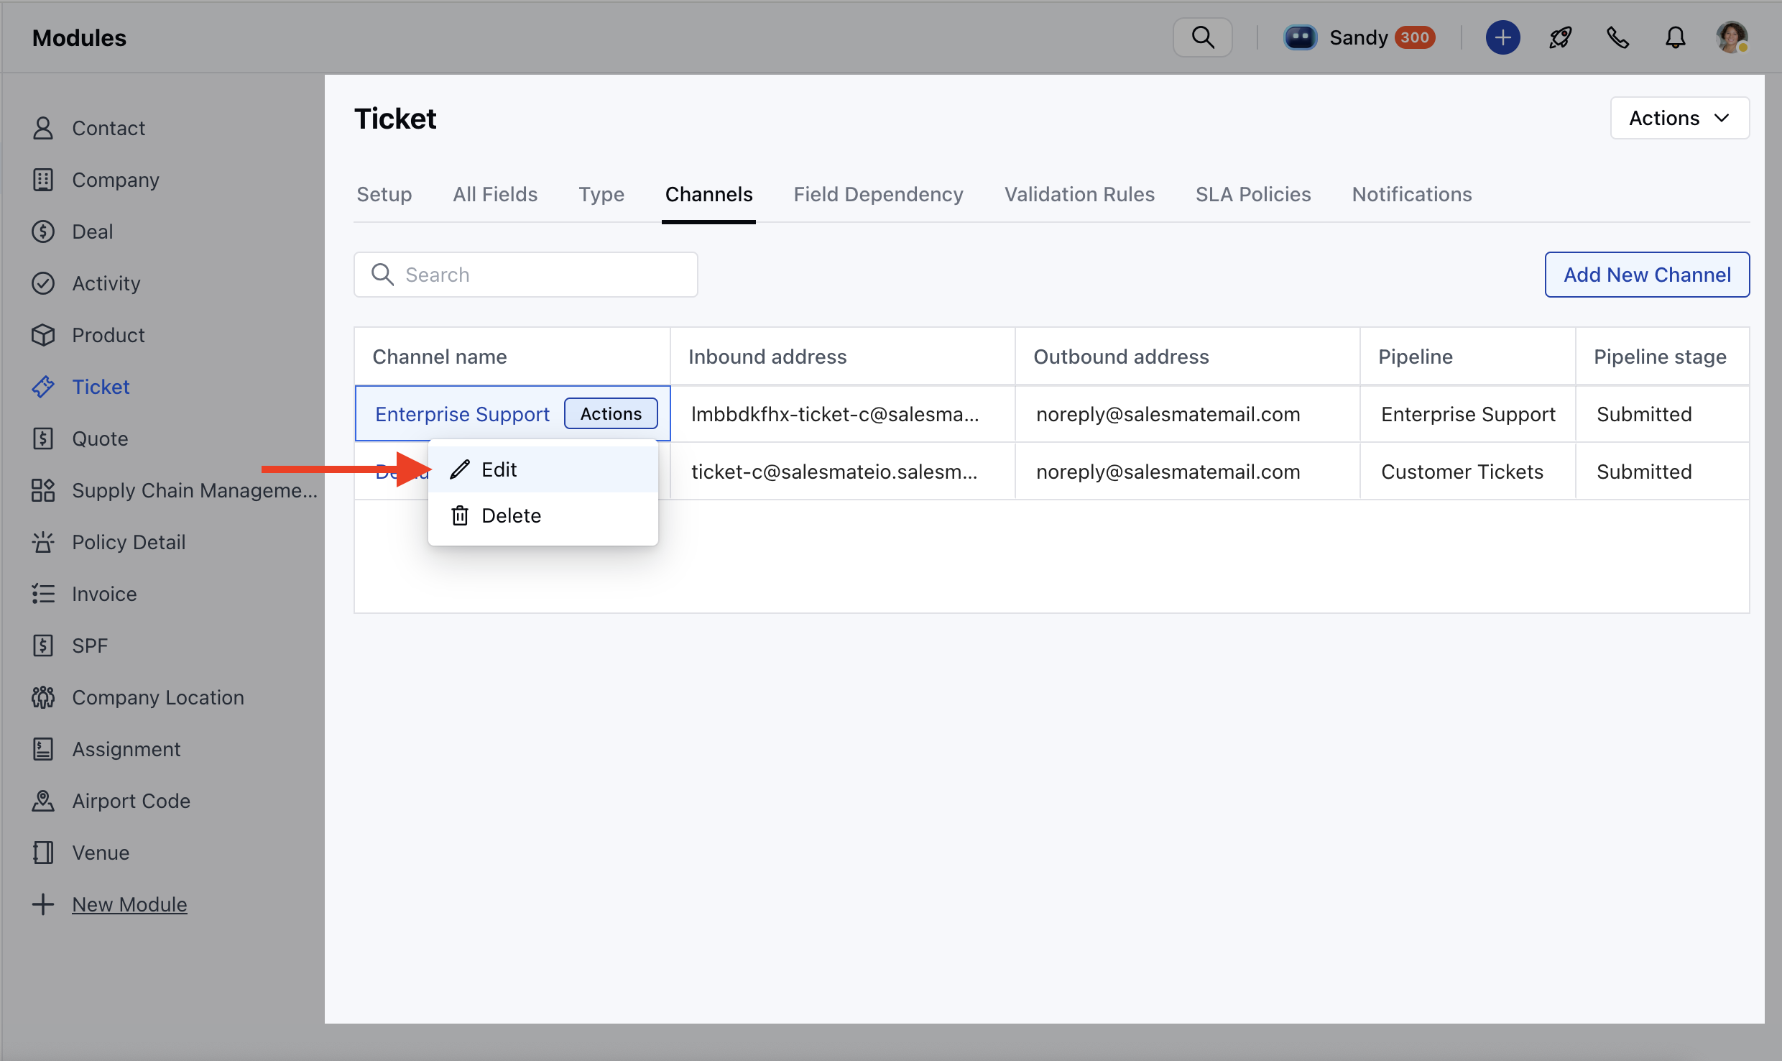Click the Invoice list icon in sidebar
1782x1061 pixels.
tap(43, 594)
